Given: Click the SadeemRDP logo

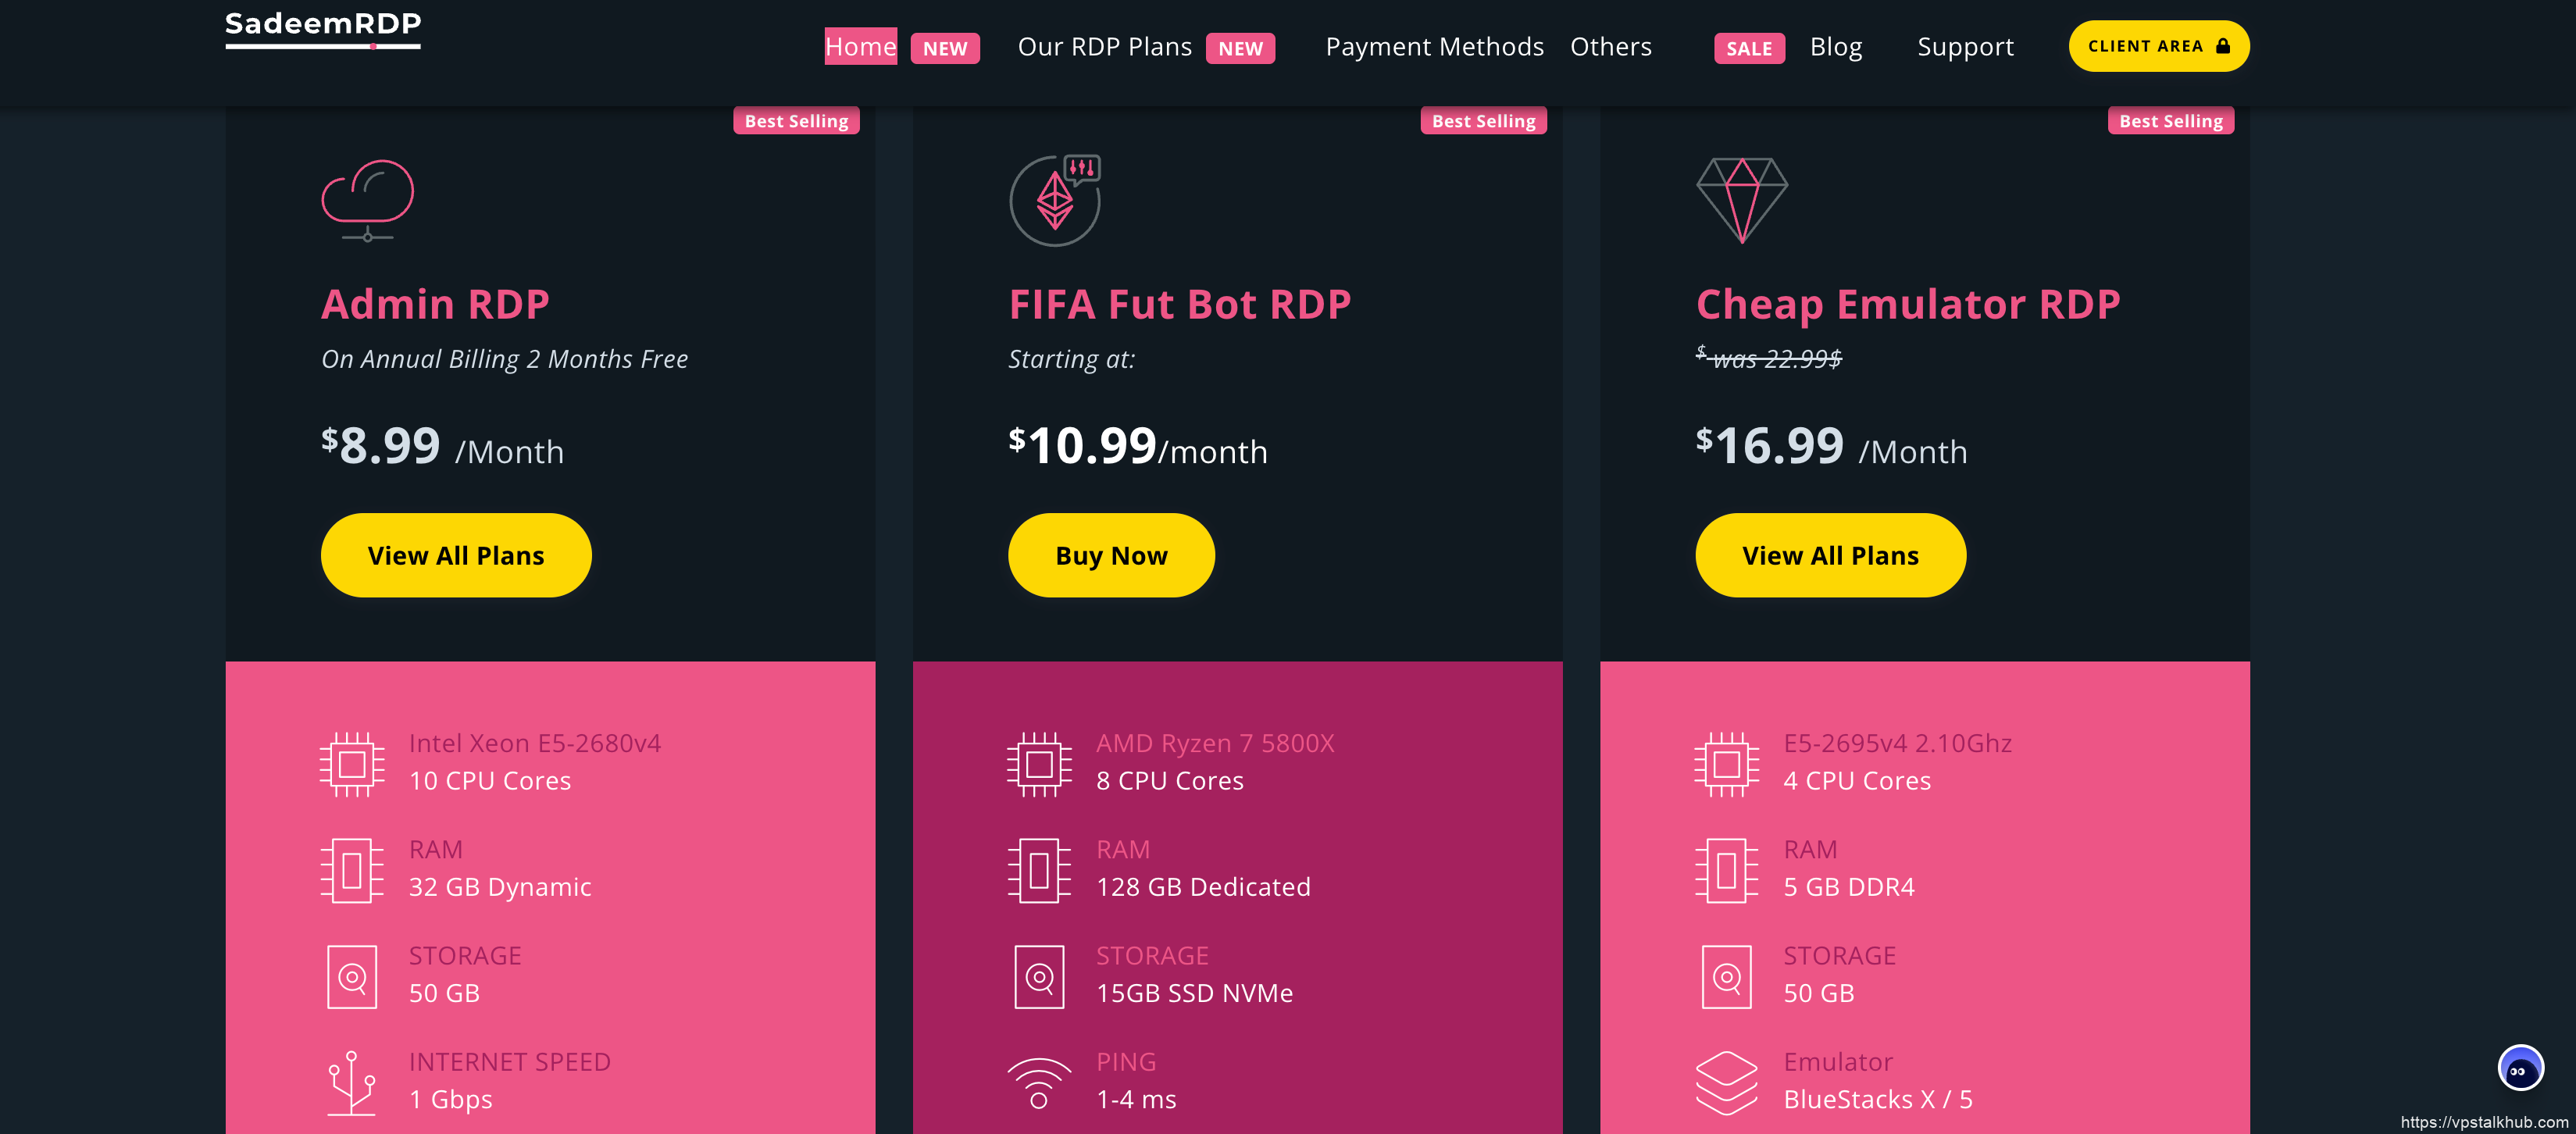Looking at the screenshot, I should [x=323, y=27].
